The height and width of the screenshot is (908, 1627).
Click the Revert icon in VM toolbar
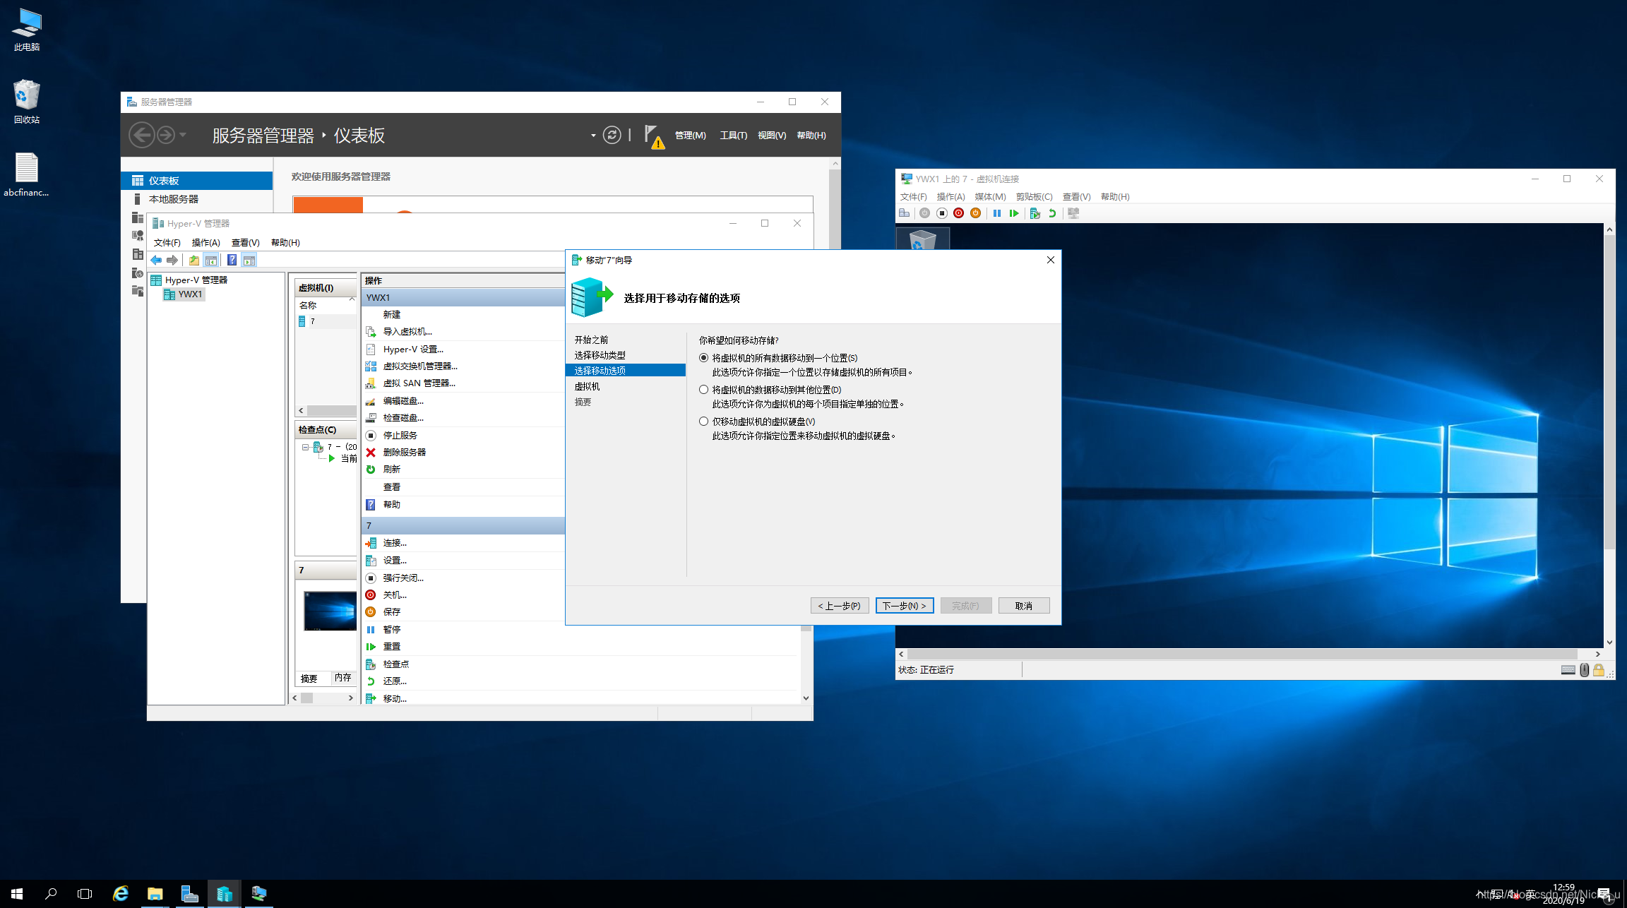1052,213
